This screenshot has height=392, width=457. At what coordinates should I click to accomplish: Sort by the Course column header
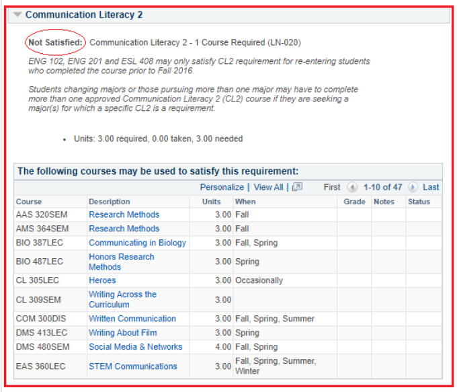(29, 202)
